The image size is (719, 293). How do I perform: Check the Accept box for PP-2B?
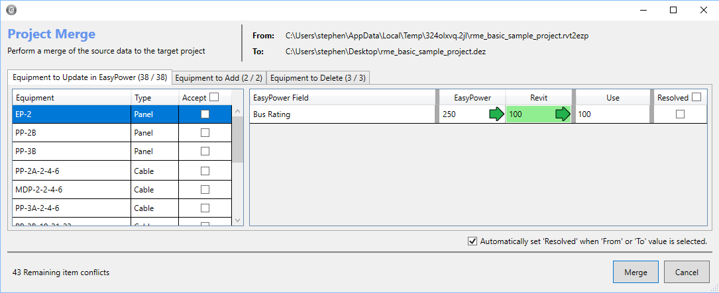point(205,133)
